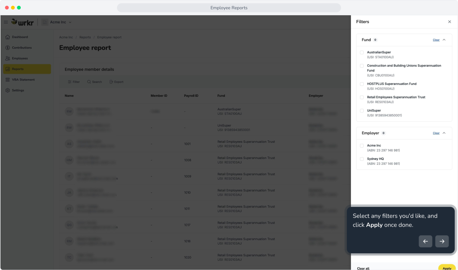Click the Contributions dollar icon
The height and width of the screenshot is (270, 458).
8,48
